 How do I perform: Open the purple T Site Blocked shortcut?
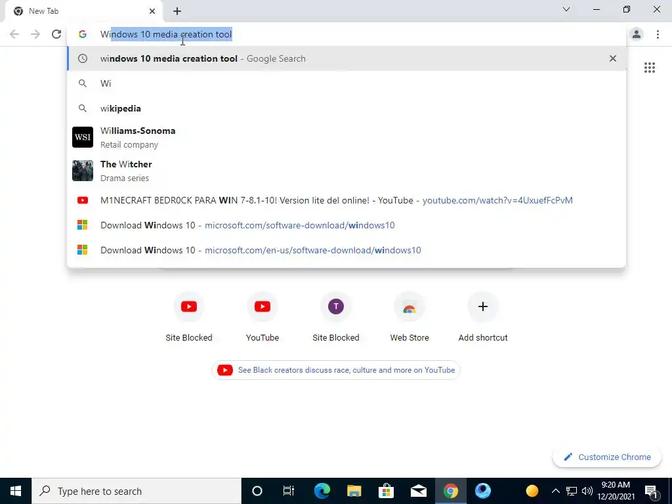click(336, 317)
